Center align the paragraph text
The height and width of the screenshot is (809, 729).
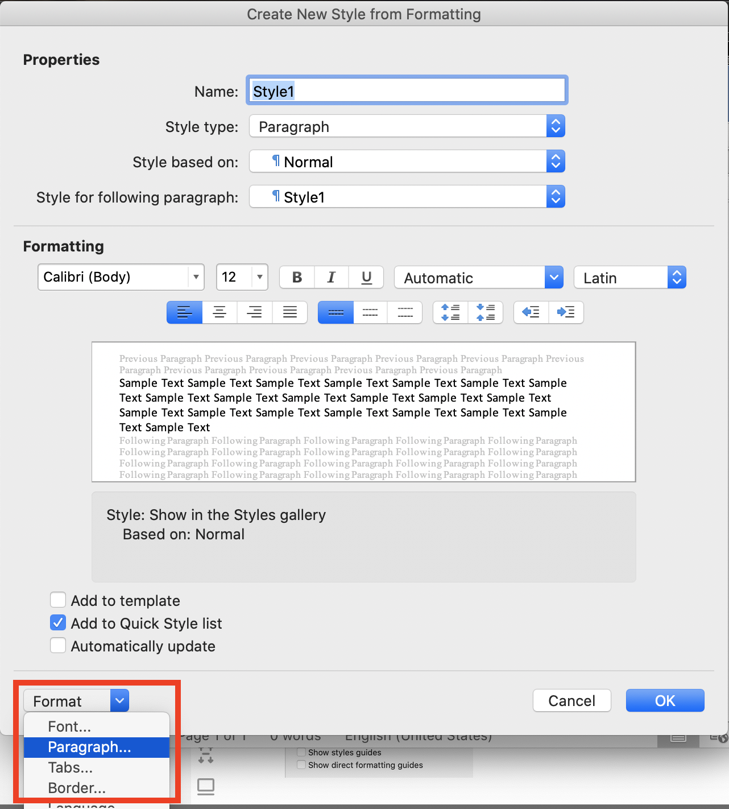click(219, 312)
